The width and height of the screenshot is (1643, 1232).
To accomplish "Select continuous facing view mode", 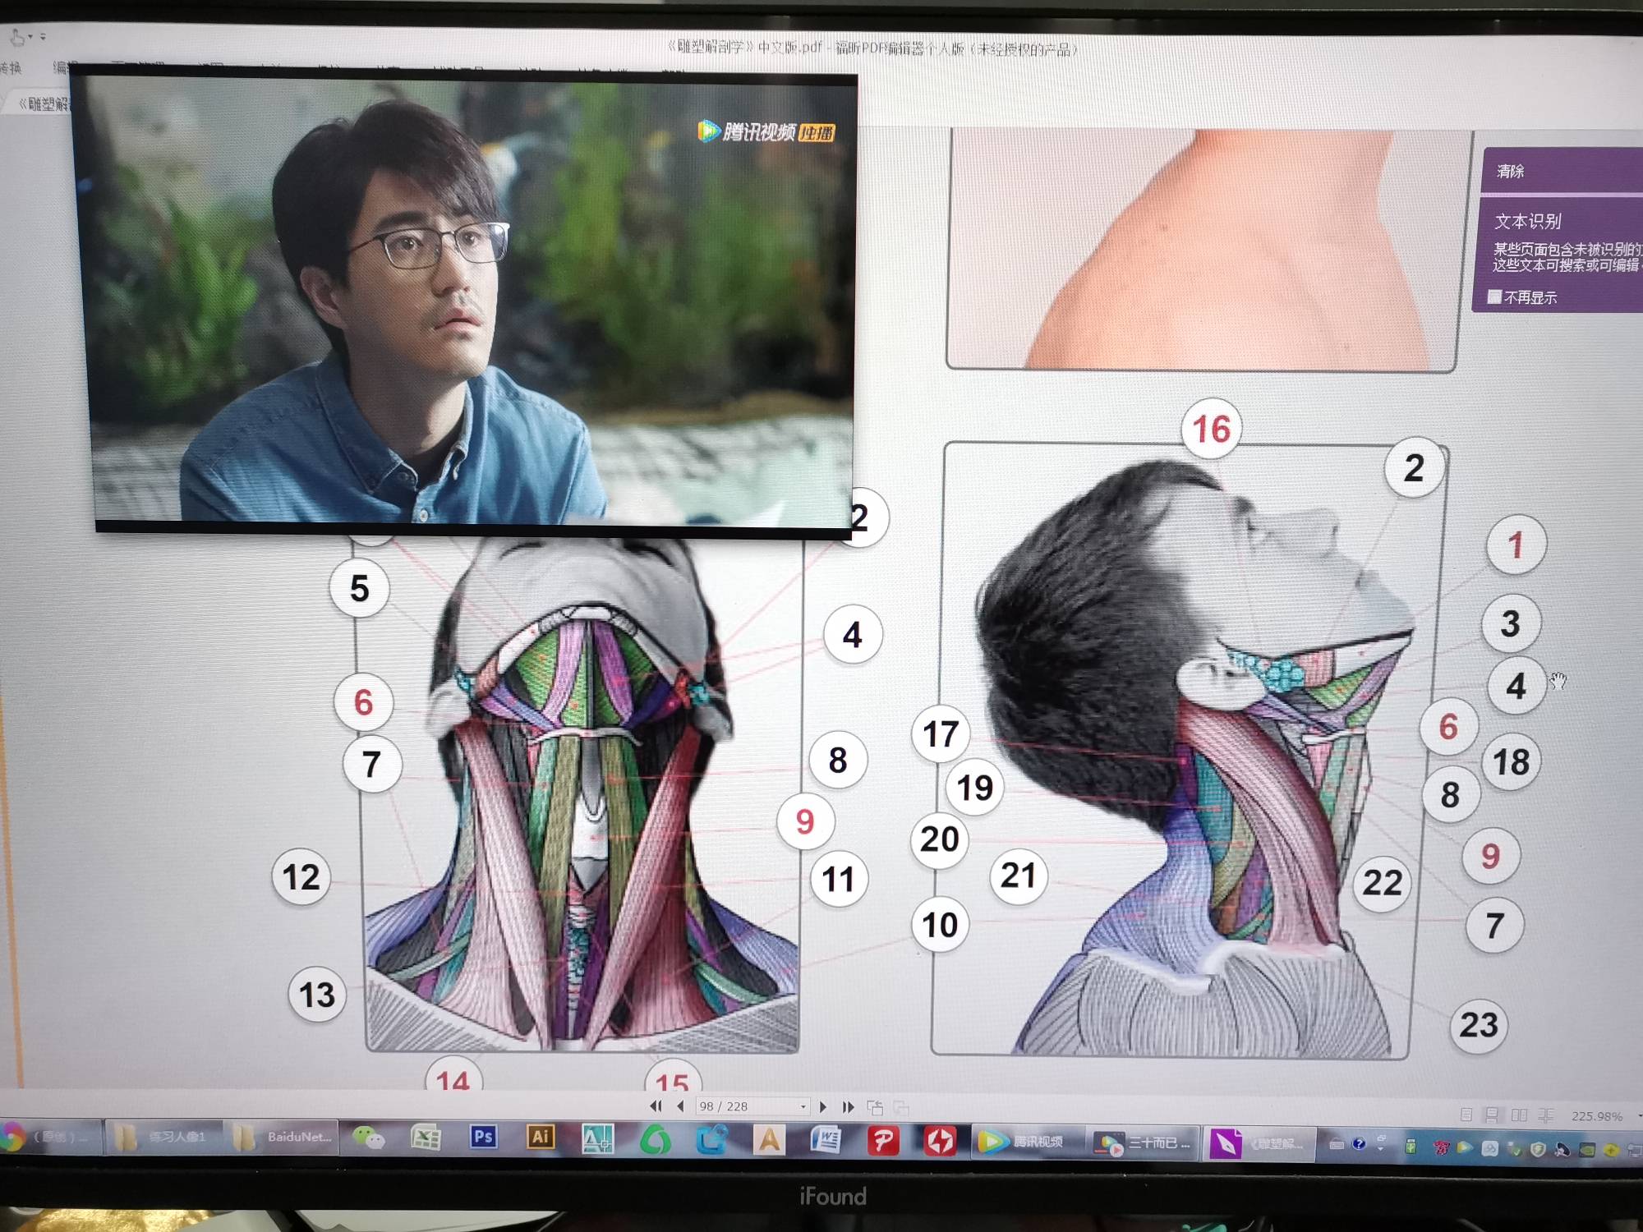I will coord(1546,1115).
